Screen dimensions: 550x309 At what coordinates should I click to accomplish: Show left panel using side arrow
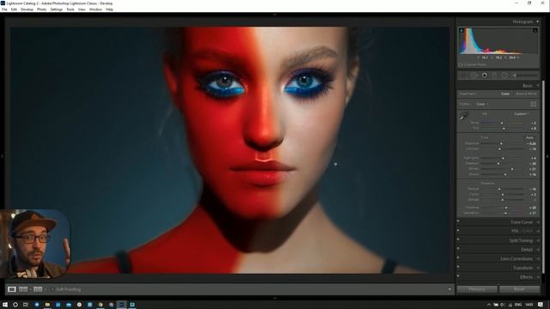click(2, 156)
